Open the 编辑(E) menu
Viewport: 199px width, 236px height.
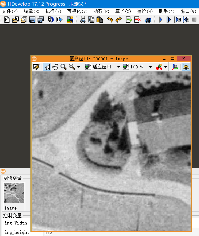tap(32, 12)
